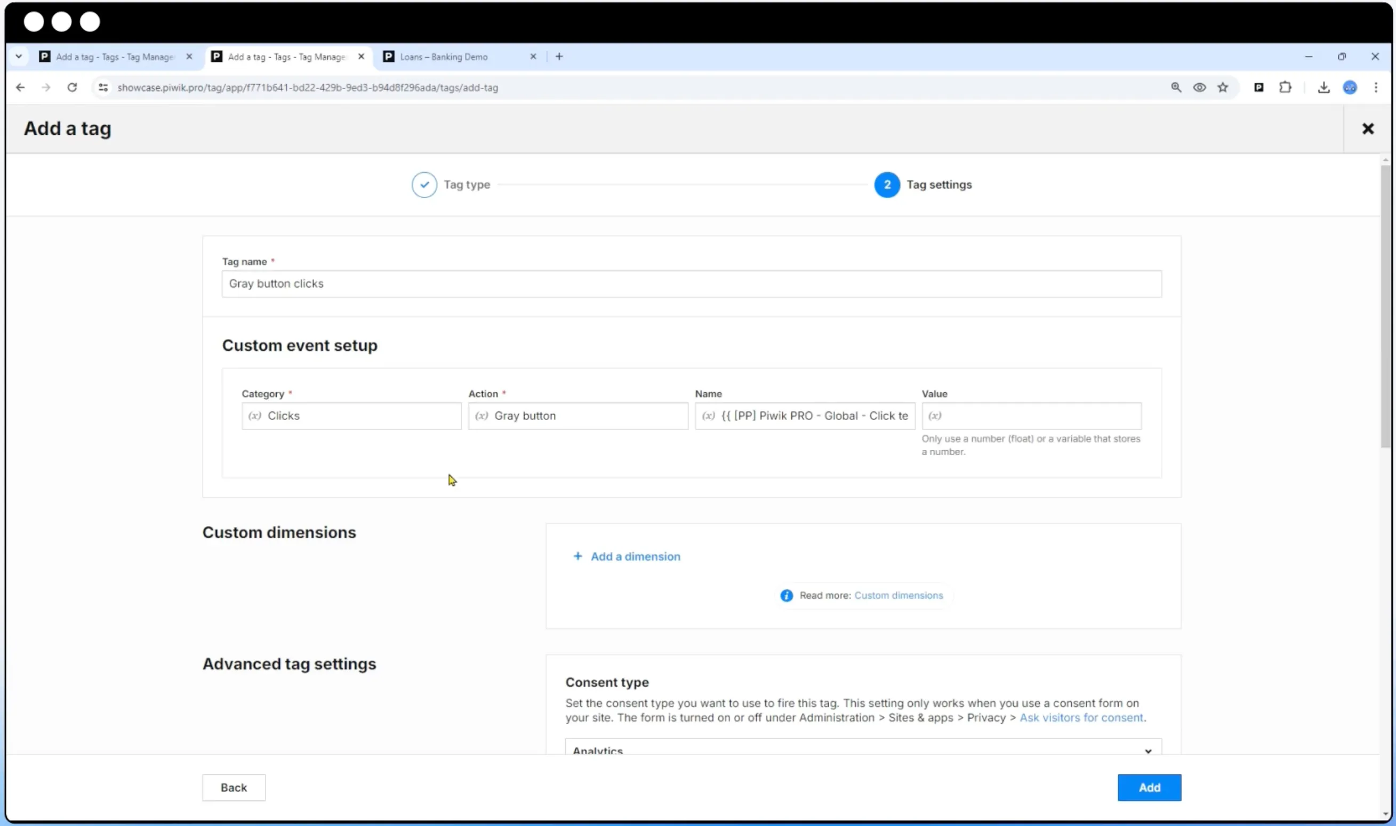Click the page vertical scrollbar
This screenshot has width=1396, height=826.
(1385, 306)
